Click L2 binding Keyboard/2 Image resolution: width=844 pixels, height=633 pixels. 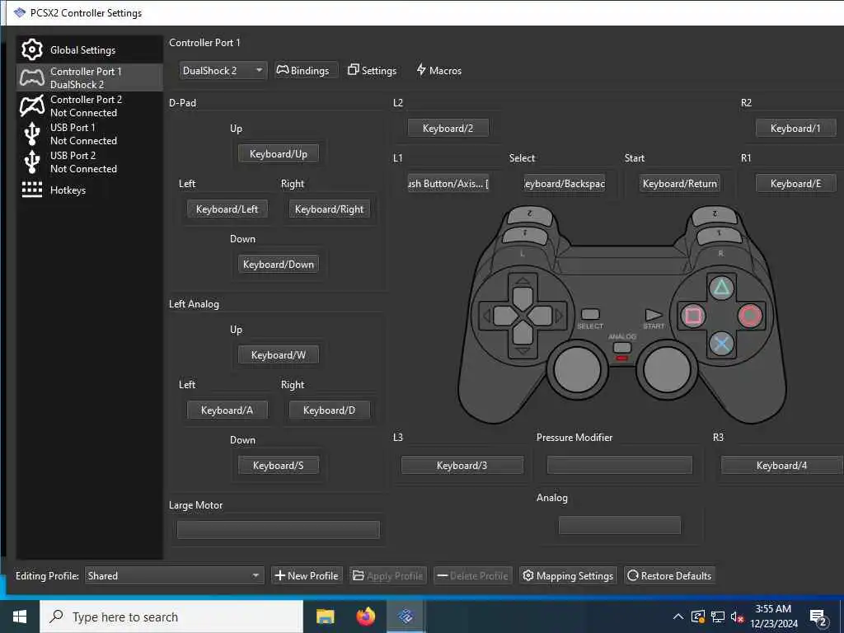point(448,128)
